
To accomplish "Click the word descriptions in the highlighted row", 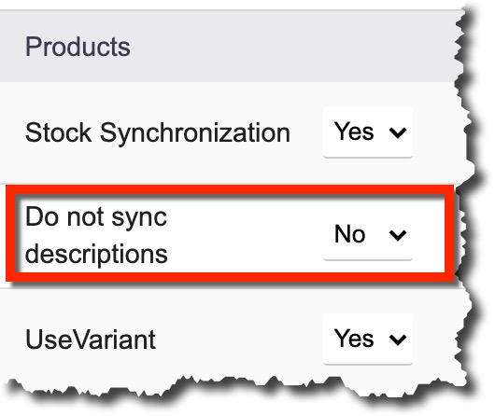I will pos(96,255).
